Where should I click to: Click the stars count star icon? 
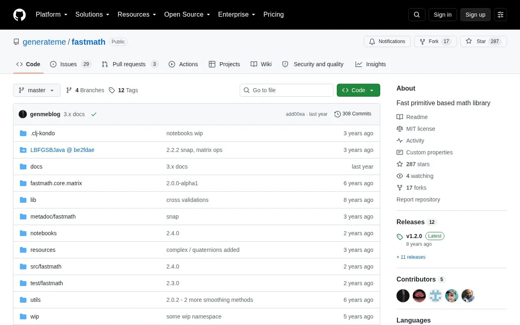[400, 164]
